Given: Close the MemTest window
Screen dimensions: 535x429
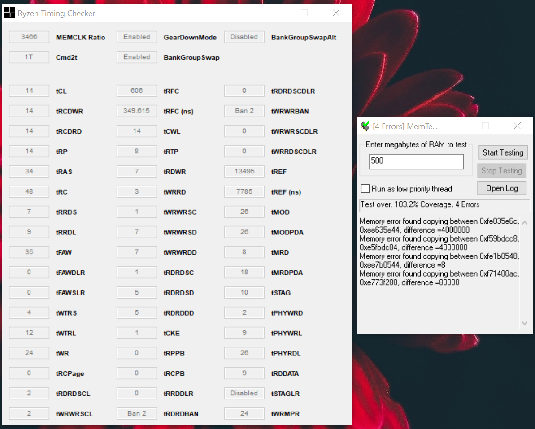Looking at the screenshot, I should (517, 126).
